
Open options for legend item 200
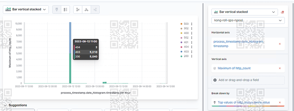coord(192,56)
